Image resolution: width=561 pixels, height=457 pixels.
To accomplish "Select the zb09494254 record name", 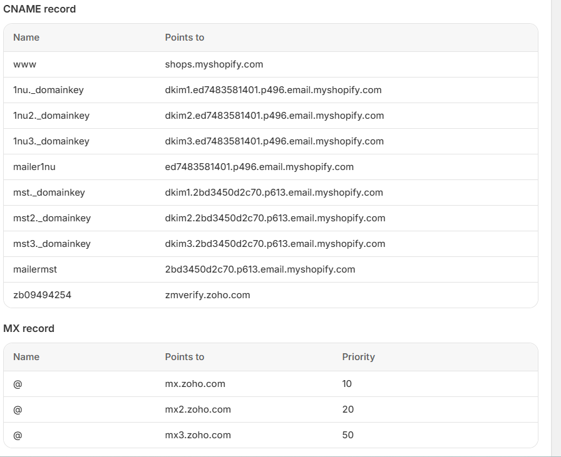I will [42, 295].
